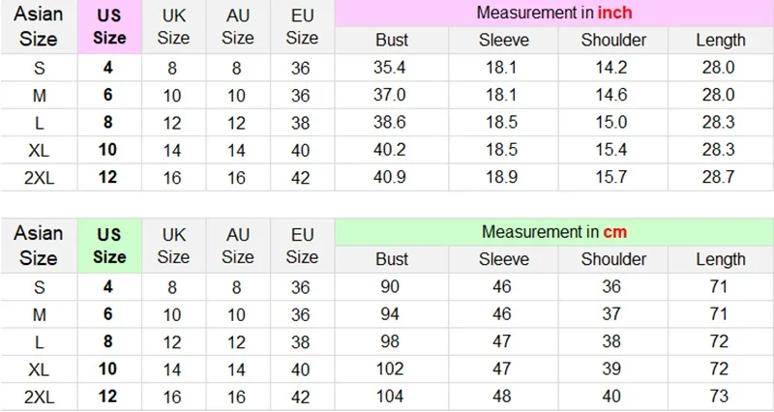Click Shoulder column header in inch table
Image resolution: width=774 pixels, height=412 pixels.
[613, 41]
